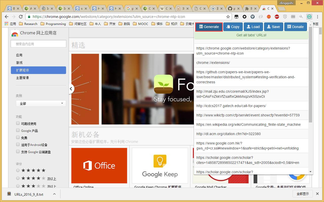
Task: Save the URL list with the Save button
Action: pyautogui.click(x=274, y=27)
